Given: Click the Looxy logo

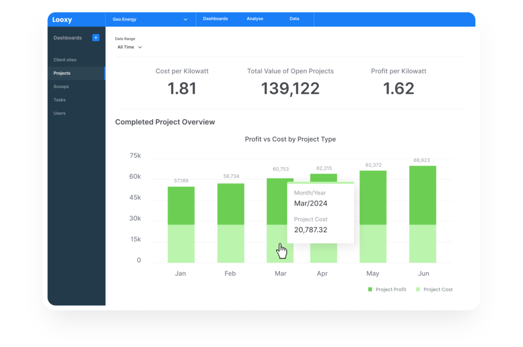Looking at the screenshot, I should [x=62, y=19].
